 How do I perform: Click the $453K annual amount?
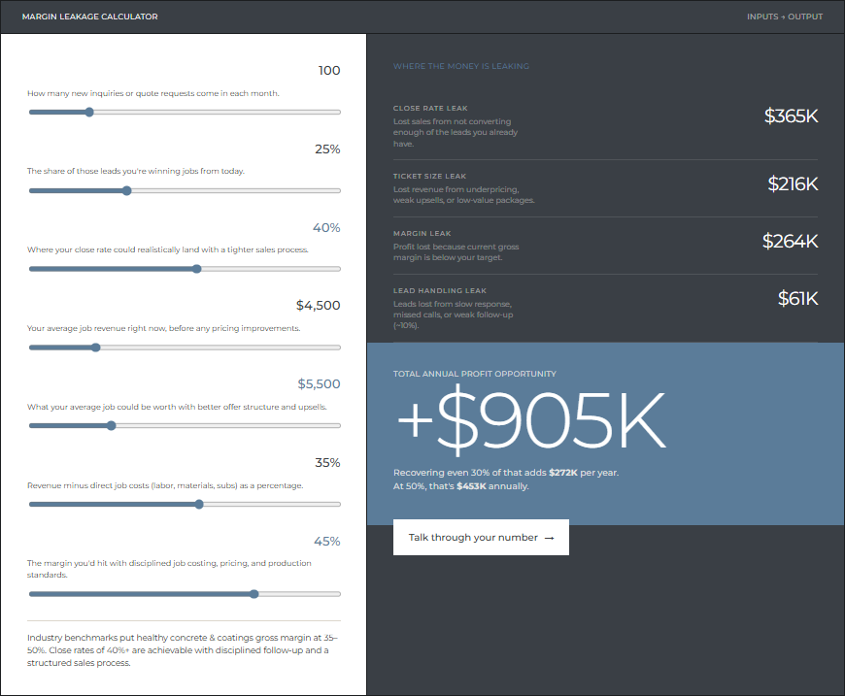tap(471, 486)
